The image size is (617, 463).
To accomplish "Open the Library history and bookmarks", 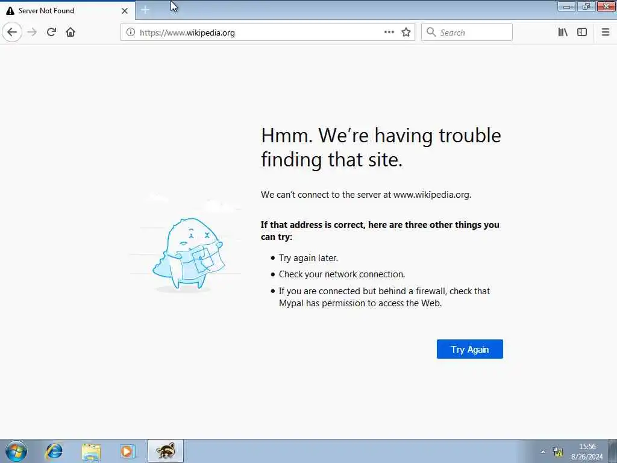I will [563, 33].
